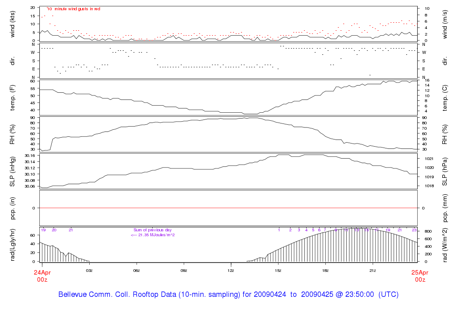Select the blue Bellevue Comm. Coll. Rooftop Data caption
The width and height of the screenshot is (457, 312).
click(228, 294)
